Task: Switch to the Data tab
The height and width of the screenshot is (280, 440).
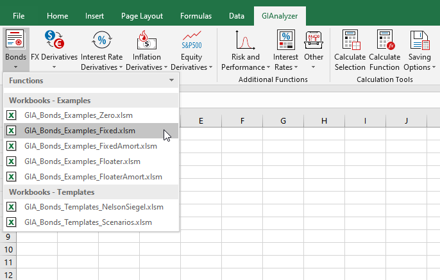Action: 237,16
